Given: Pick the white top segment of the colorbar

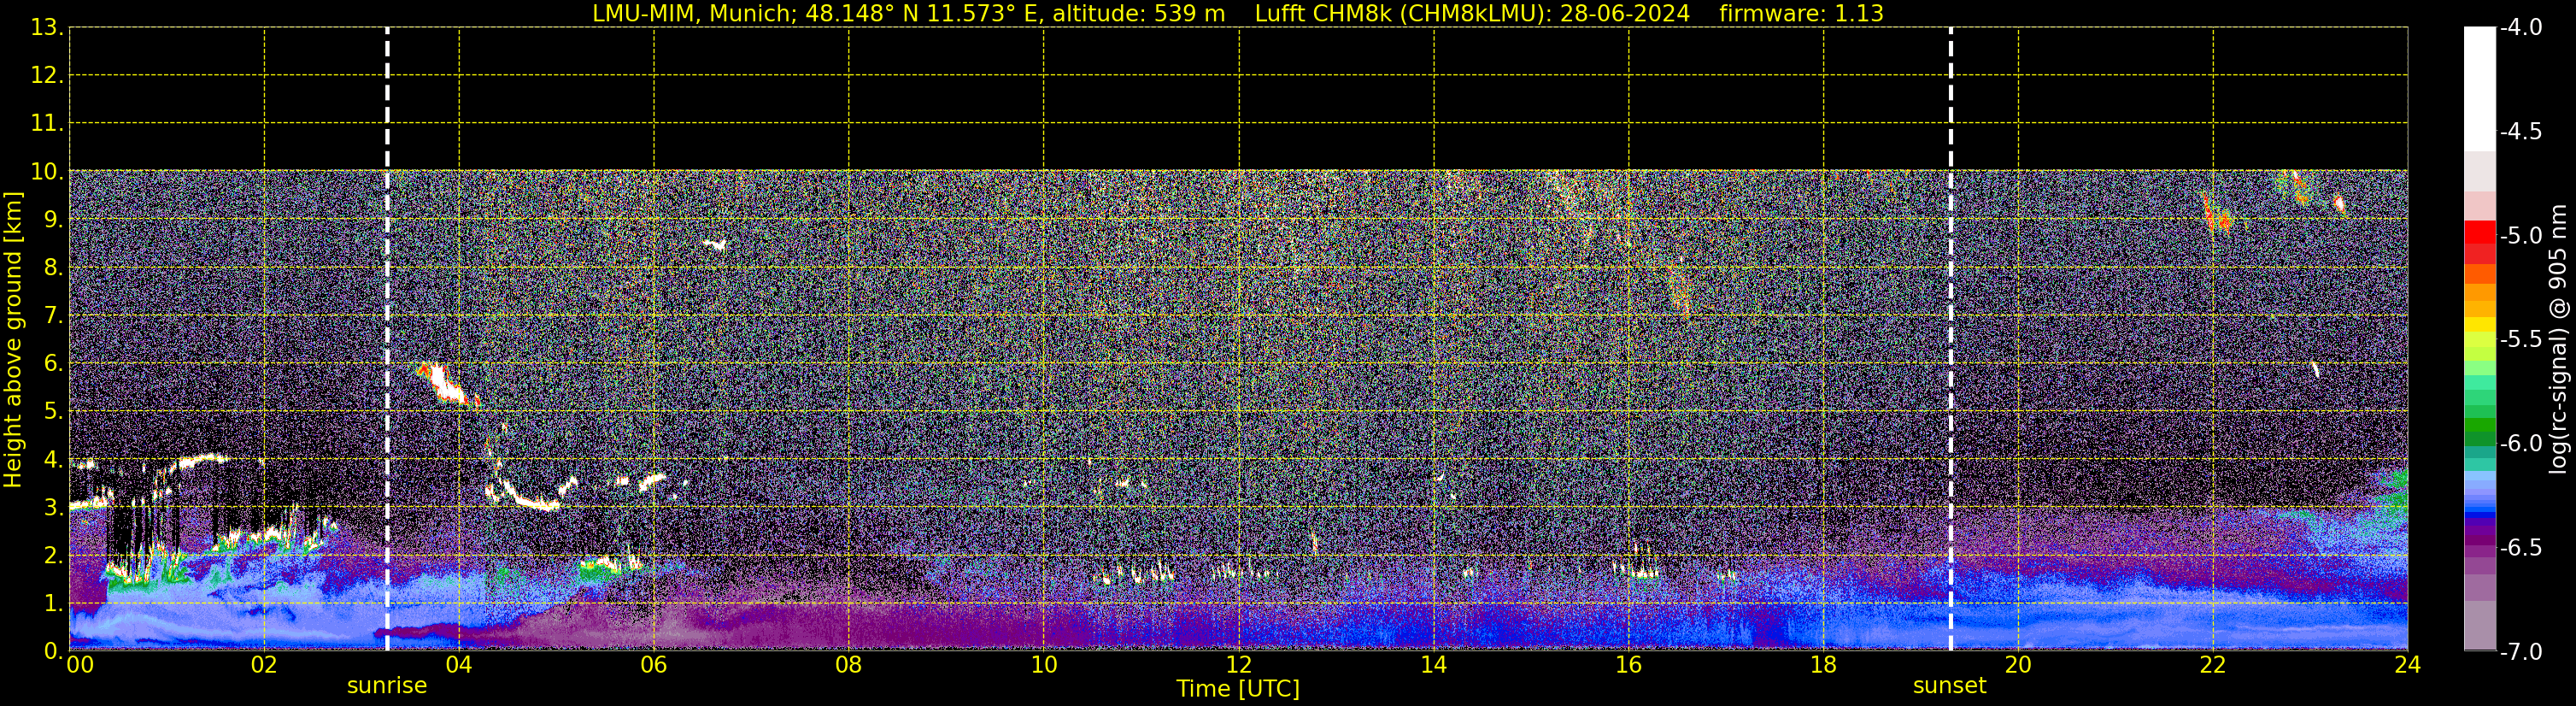Looking at the screenshot, I should (x=2479, y=89).
